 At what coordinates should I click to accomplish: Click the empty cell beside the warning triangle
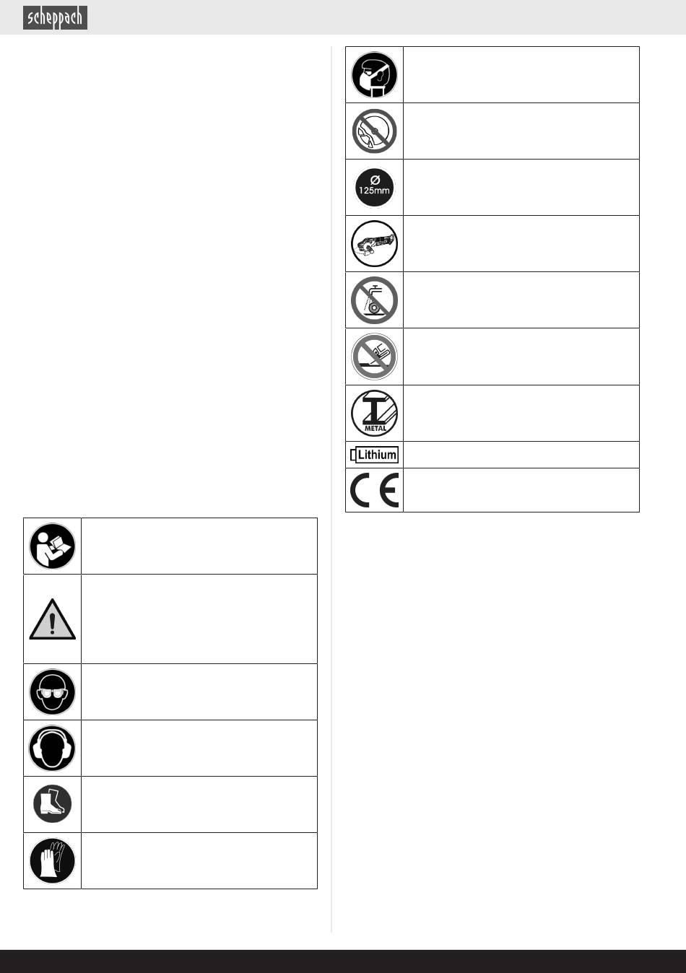point(199,619)
